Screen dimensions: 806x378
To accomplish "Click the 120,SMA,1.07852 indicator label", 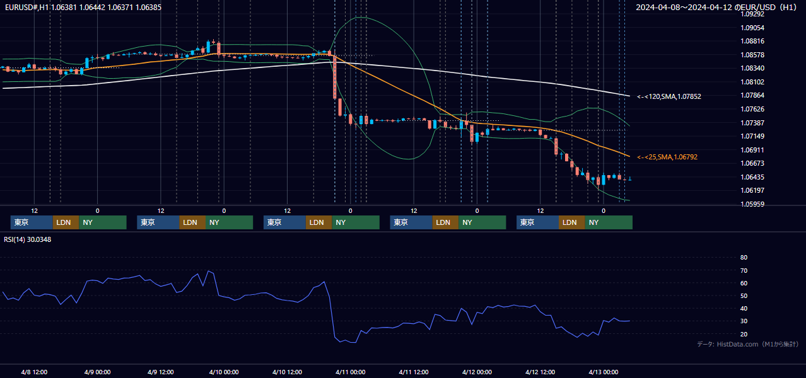I will (x=669, y=96).
